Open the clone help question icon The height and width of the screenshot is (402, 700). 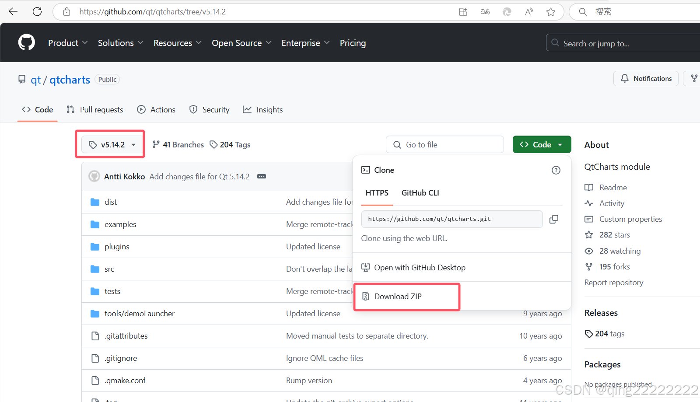[556, 170]
